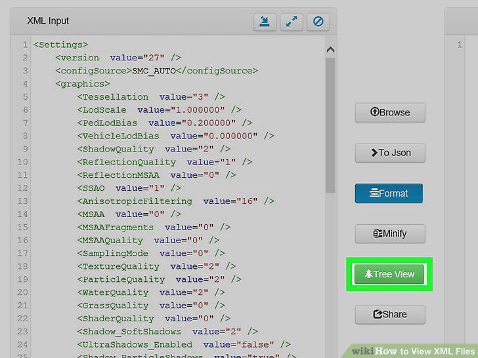Click the XML Input panel title
This screenshot has width=478, height=358.
click(x=48, y=21)
